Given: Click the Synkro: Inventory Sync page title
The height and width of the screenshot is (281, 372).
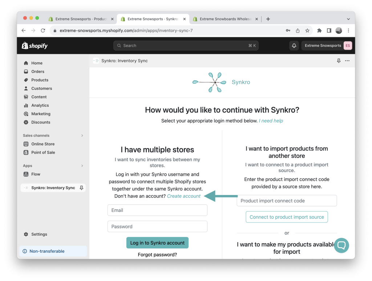Looking at the screenshot, I should point(125,61).
